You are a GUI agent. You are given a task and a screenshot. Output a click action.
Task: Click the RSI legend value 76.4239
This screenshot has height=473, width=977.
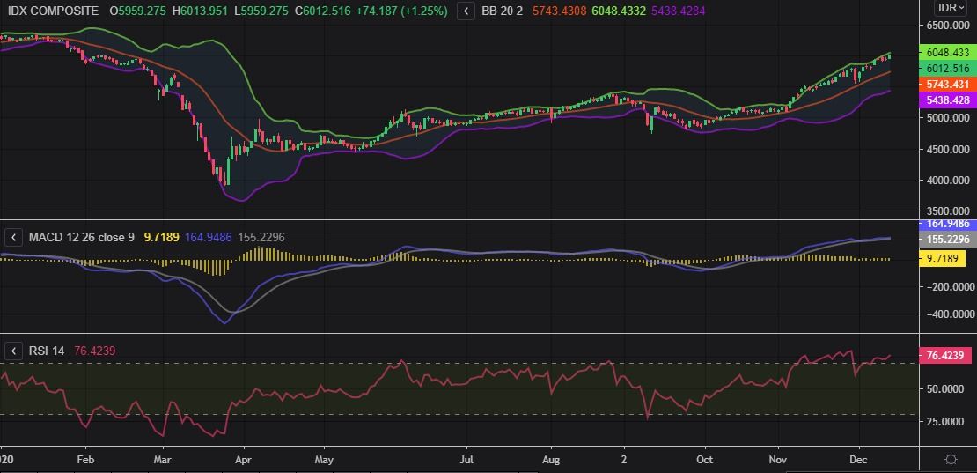(95, 351)
